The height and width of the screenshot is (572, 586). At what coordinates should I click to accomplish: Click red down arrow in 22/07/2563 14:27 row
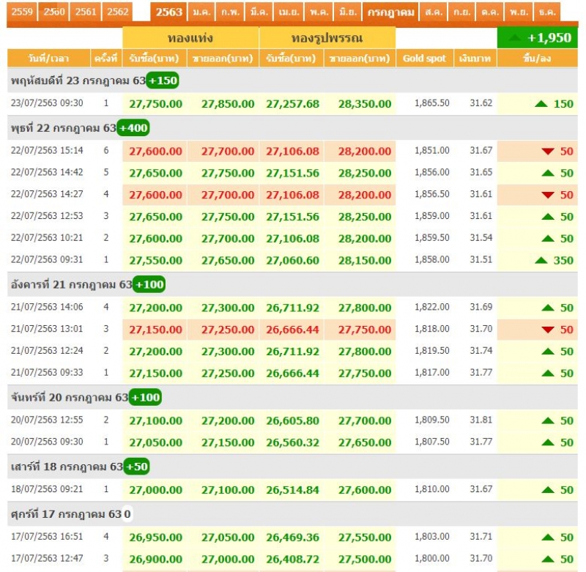[x=548, y=195]
